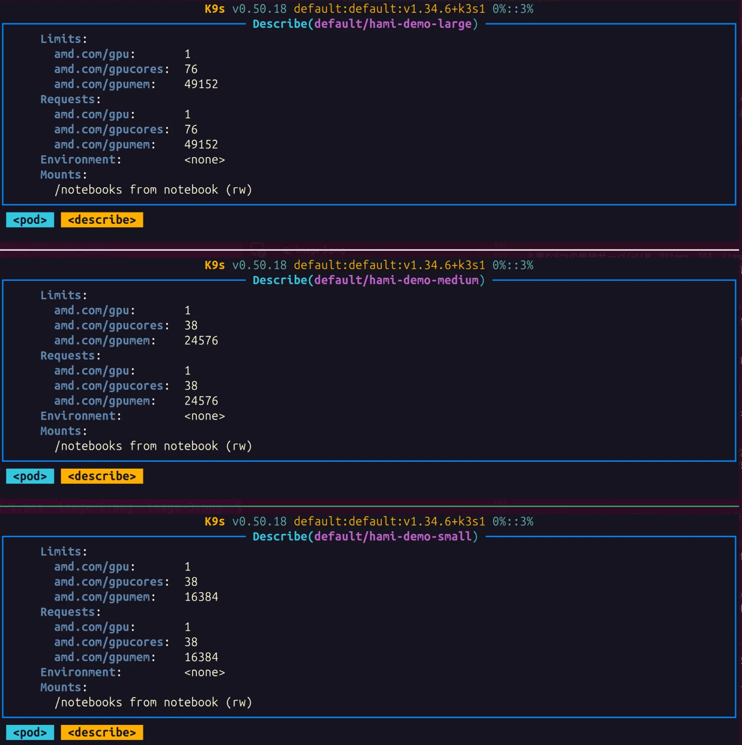Screen dimensions: 742x745
Task: Click the Requests heading in hami-demo-large
Action: click(71, 100)
